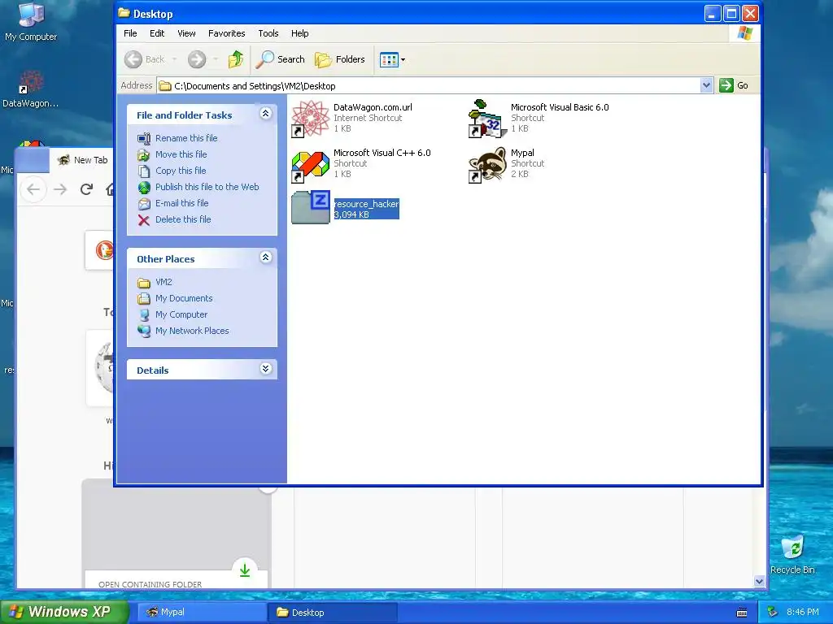Open the Help menu

[299, 33]
